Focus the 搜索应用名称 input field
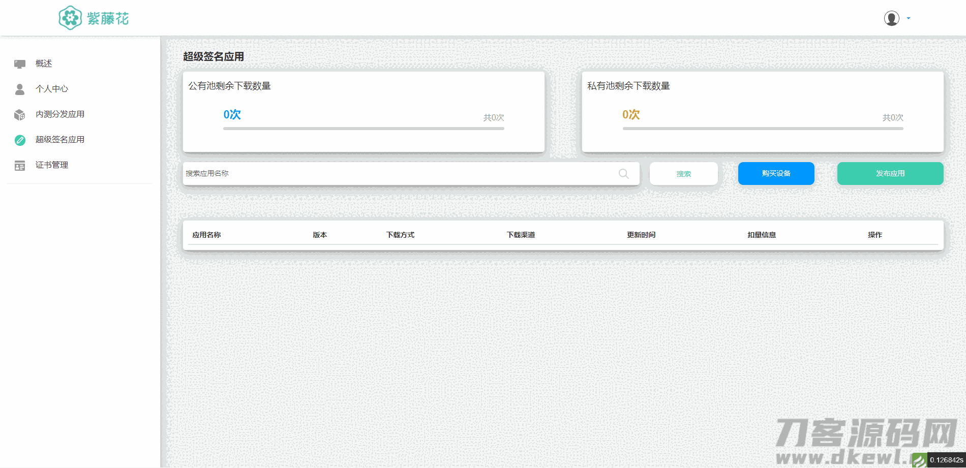The width and height of the screenshot is (966, 468). [x=397, y=174]
